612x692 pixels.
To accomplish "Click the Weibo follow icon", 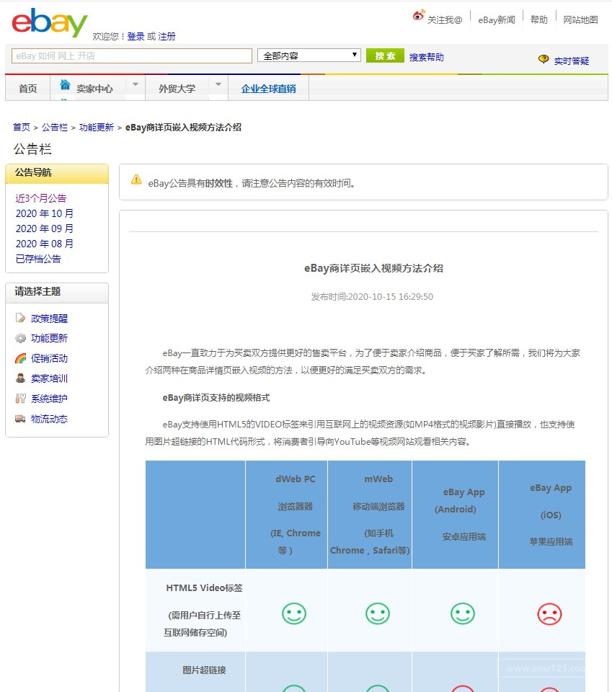I will pyautogui.click(x=419, y=15).
